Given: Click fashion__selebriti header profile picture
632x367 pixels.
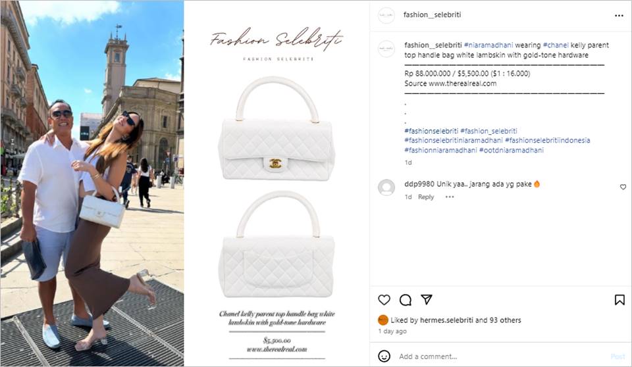Looking at the screenshot, I should 386,15.
